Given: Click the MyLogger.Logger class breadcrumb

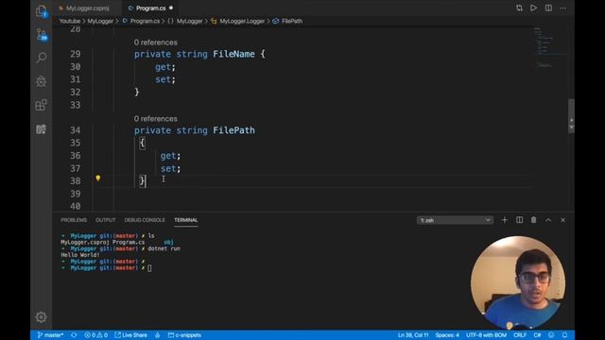Looking at the screenshot, I should click(x=242, y=21).
